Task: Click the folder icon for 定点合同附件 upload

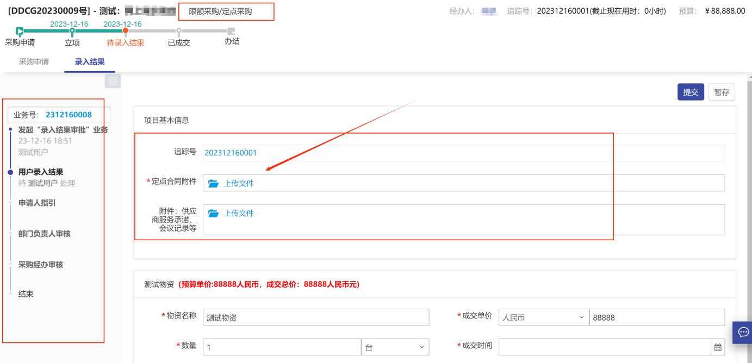Action: click(213, 184)
